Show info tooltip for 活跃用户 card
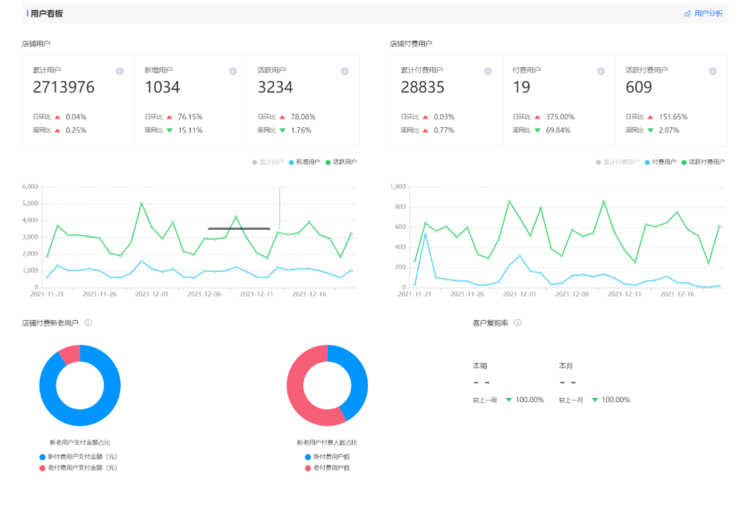735x508 pixels. [344, 71]
